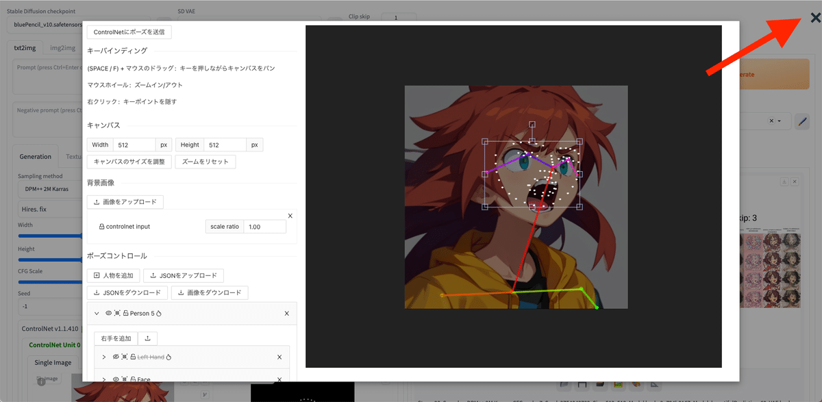Click the 'ControlNet Unit 0' tab
Viewport: 822px width, 402px height.
55,345
